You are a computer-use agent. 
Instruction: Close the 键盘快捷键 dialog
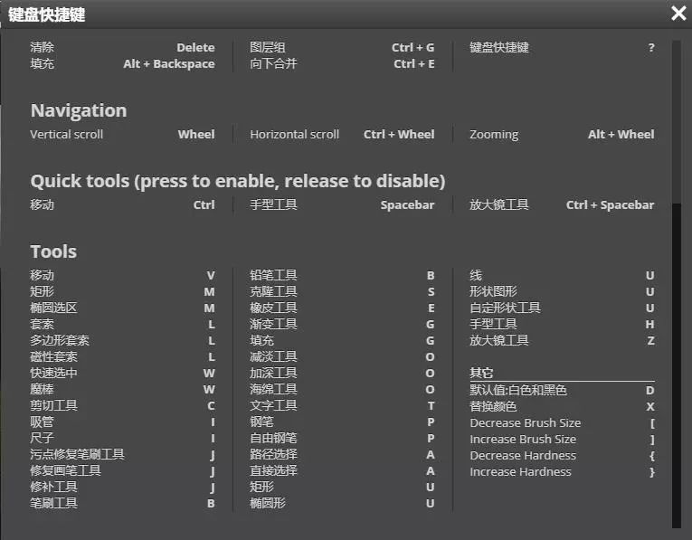678,14
